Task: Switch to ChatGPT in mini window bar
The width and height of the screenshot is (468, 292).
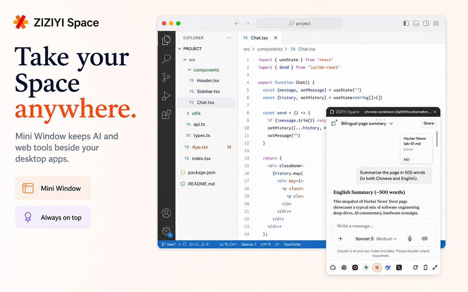Action: pos(344,268)
